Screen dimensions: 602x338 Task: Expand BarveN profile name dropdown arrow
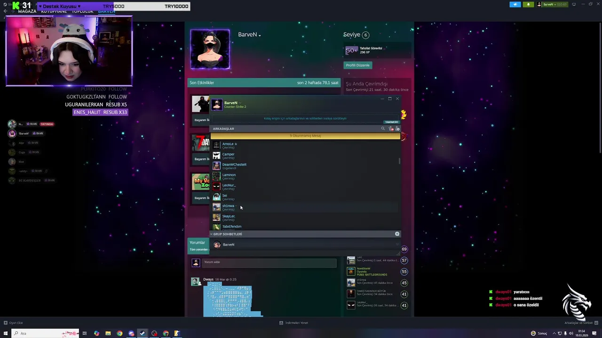(x=260, y=35)
